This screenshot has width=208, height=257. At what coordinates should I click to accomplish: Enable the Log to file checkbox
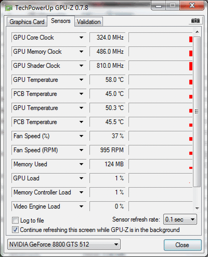15,220
